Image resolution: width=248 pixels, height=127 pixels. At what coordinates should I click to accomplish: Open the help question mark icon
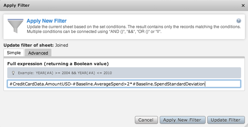tap(238, 21)
